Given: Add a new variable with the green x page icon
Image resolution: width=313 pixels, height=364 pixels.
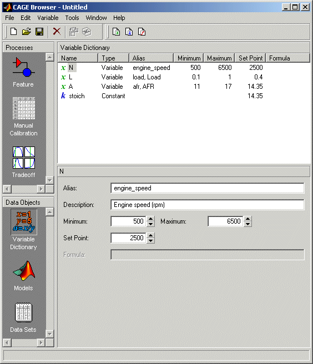Looking at the screenshot, I should coord(116,32).
